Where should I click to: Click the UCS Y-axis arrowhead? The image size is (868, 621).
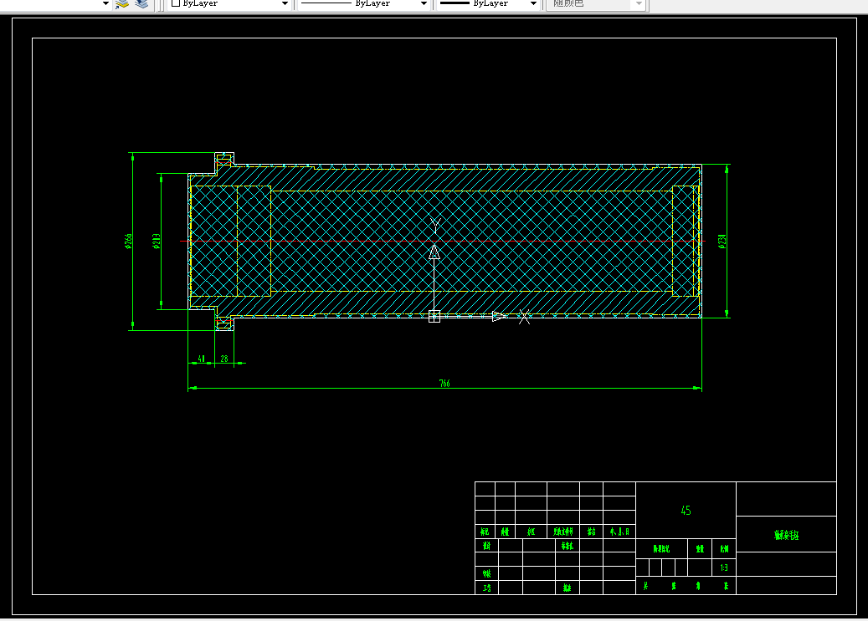434,252
